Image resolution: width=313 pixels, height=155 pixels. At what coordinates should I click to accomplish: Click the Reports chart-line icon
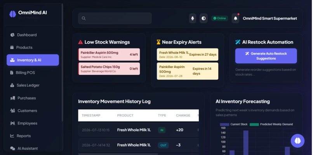12,136
